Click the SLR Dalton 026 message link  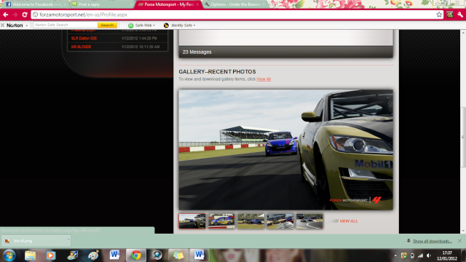point(84,39)
